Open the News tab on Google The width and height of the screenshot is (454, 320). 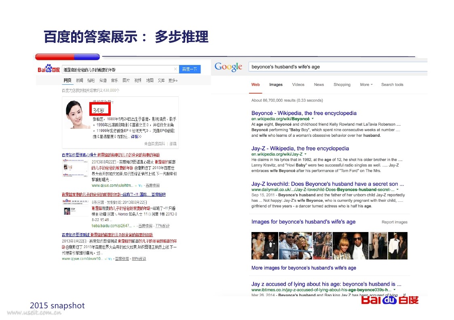pos(319,85)
